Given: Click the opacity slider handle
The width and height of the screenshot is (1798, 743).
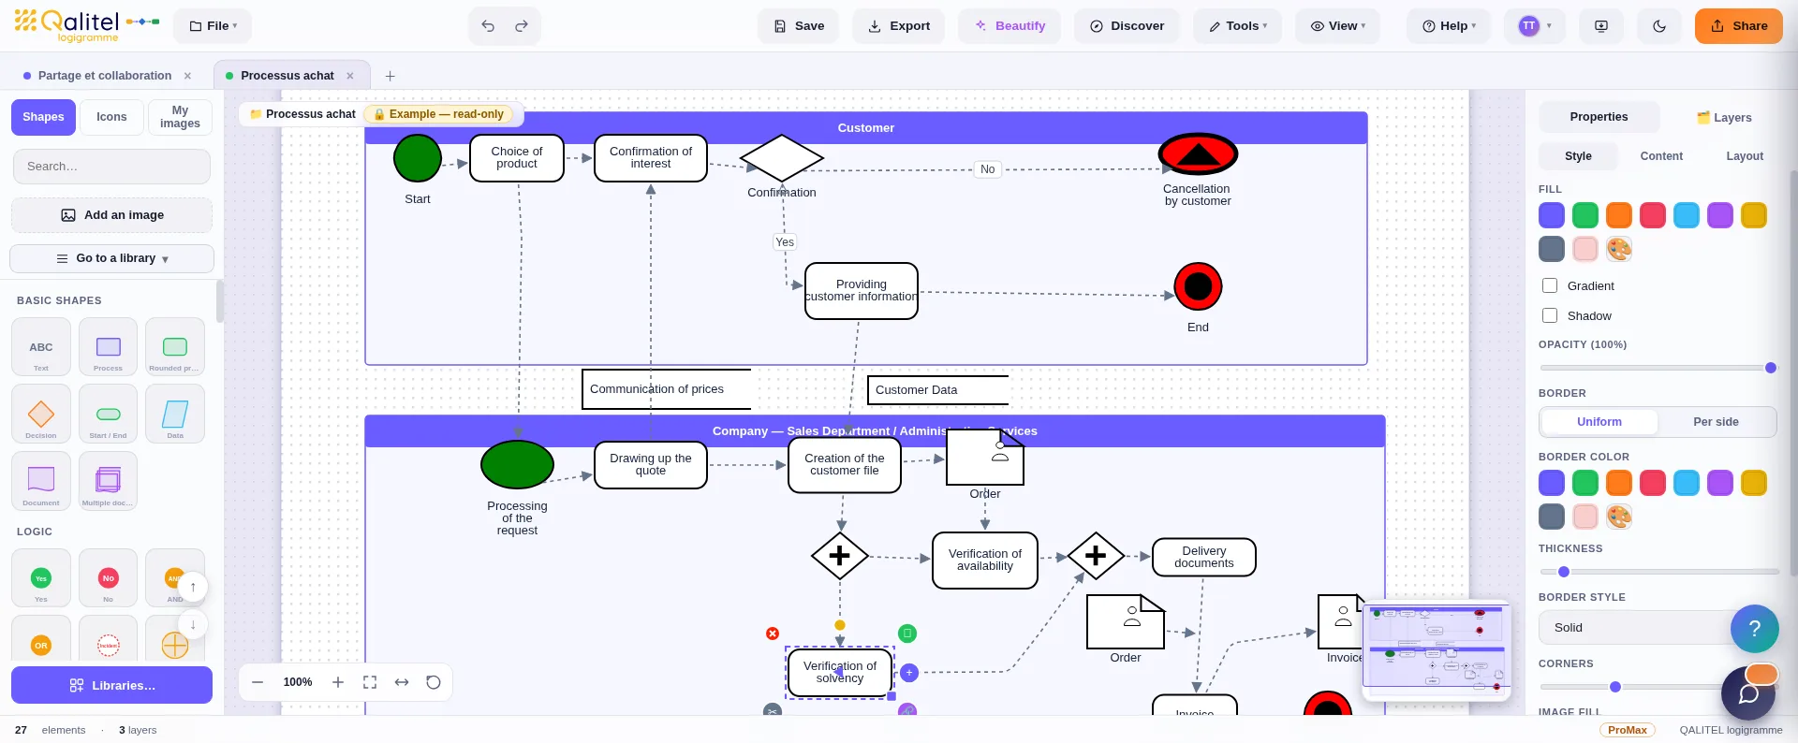Looking at the screenshot, I should coord(1771,368).
